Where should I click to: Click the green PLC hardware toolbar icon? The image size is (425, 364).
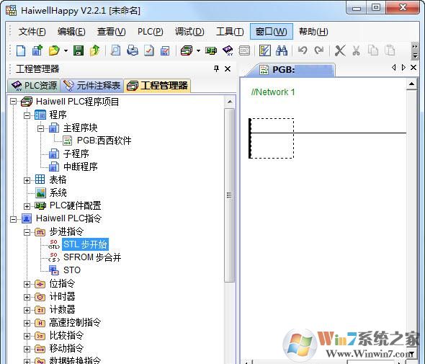coord(211,50)
